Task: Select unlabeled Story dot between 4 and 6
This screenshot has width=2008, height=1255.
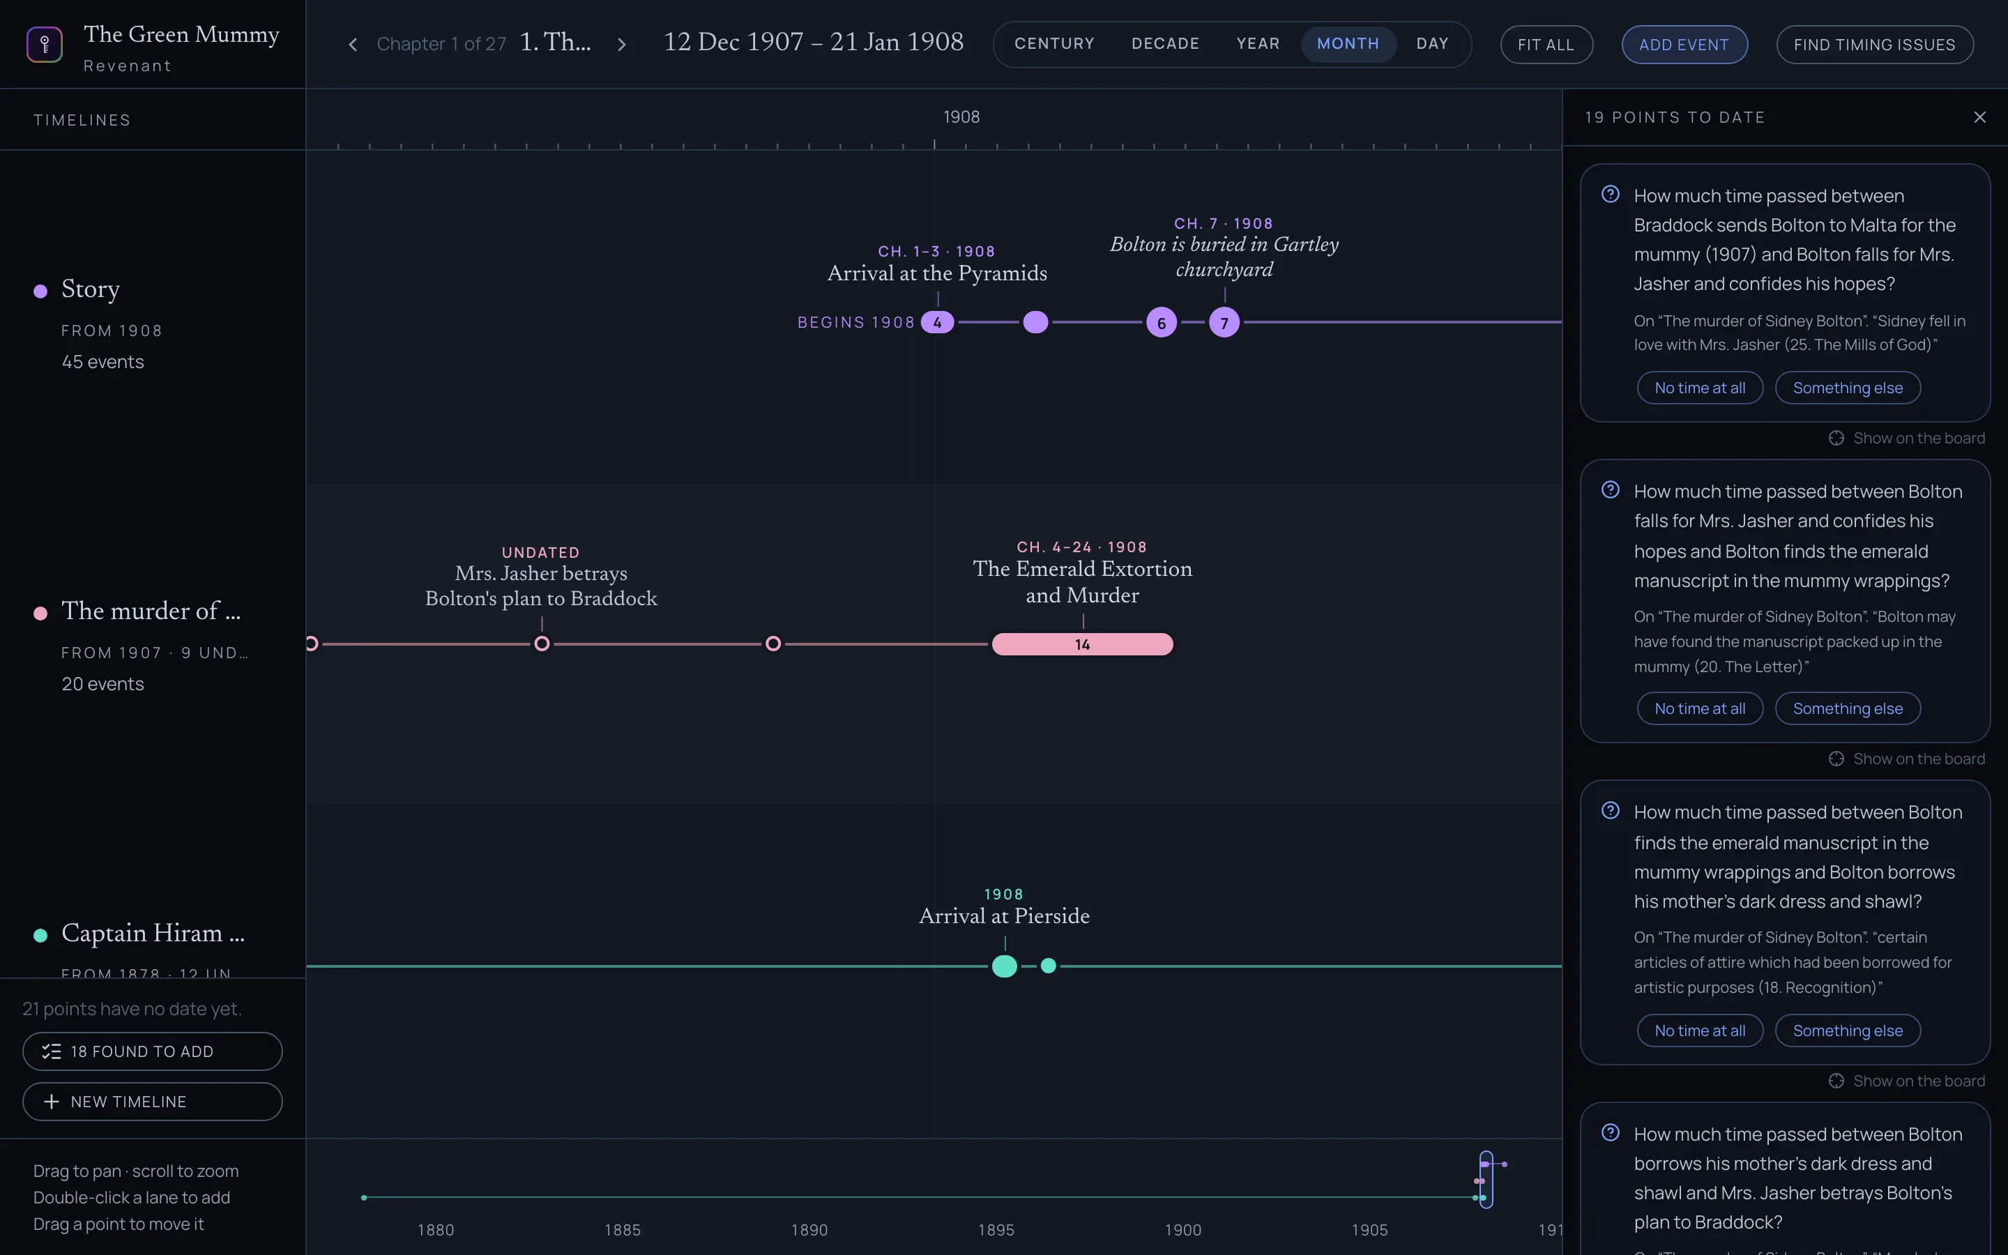Action: click(1035, 322)
